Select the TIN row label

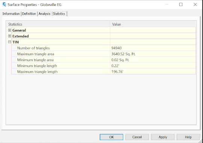pyautogui.click(x=15, y=42)
